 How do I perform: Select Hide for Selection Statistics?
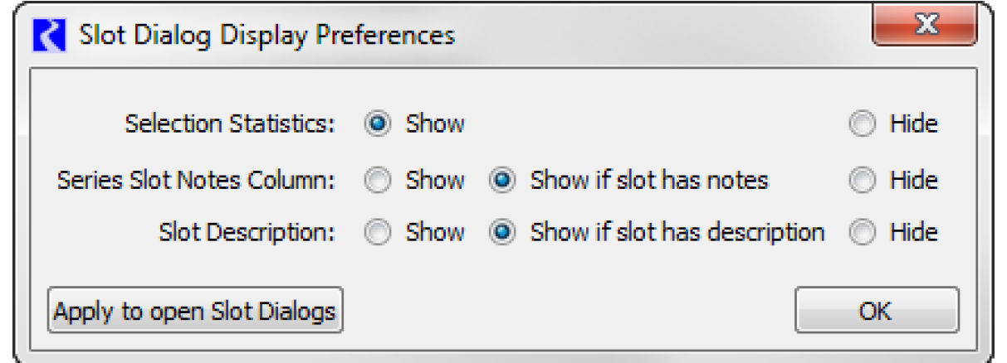(x=863, y=124)
